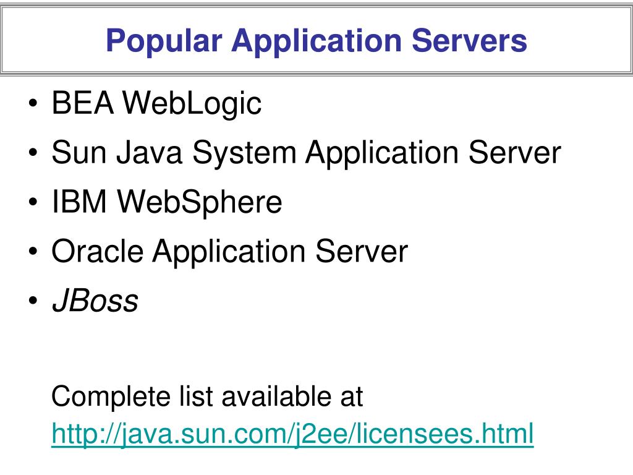Open the java.sun.com/j2ee/licensees.html link
633x475 pixels.
(x=292, y=434)
